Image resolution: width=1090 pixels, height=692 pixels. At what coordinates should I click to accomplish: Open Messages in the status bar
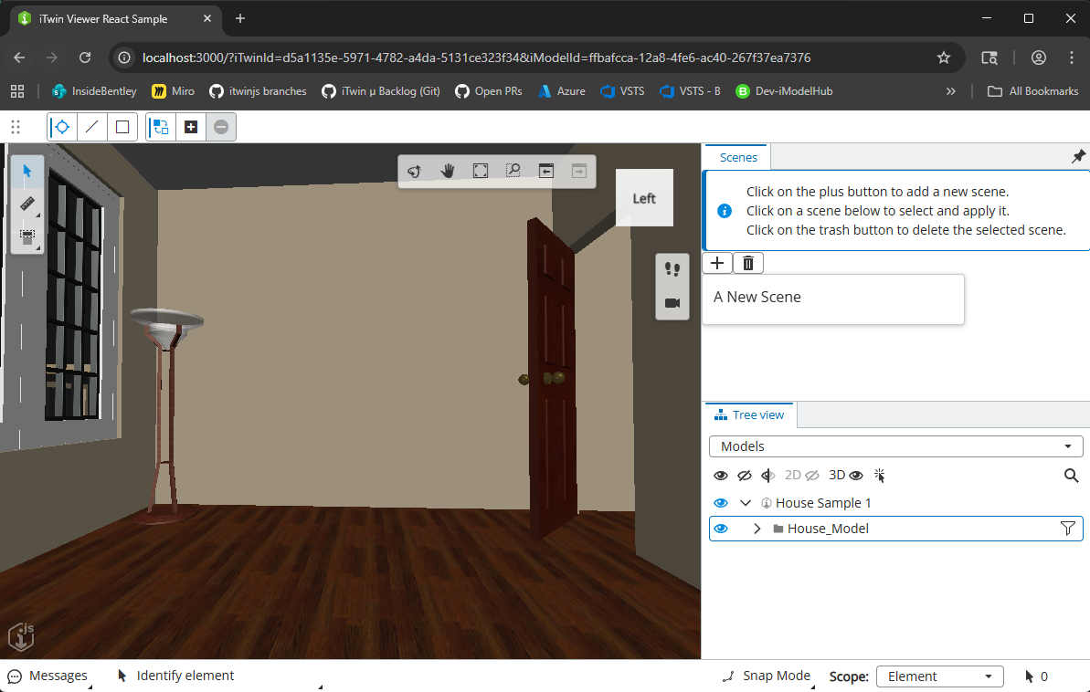pyautogui.click(x=48, y=676)
